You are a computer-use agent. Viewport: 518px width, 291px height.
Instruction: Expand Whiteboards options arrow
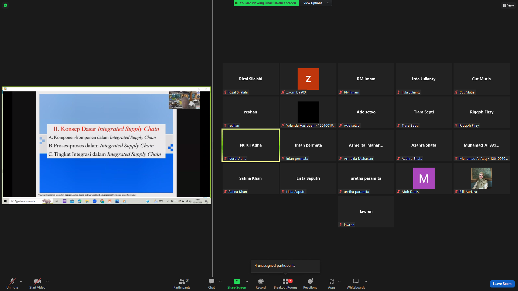(366, 281)
